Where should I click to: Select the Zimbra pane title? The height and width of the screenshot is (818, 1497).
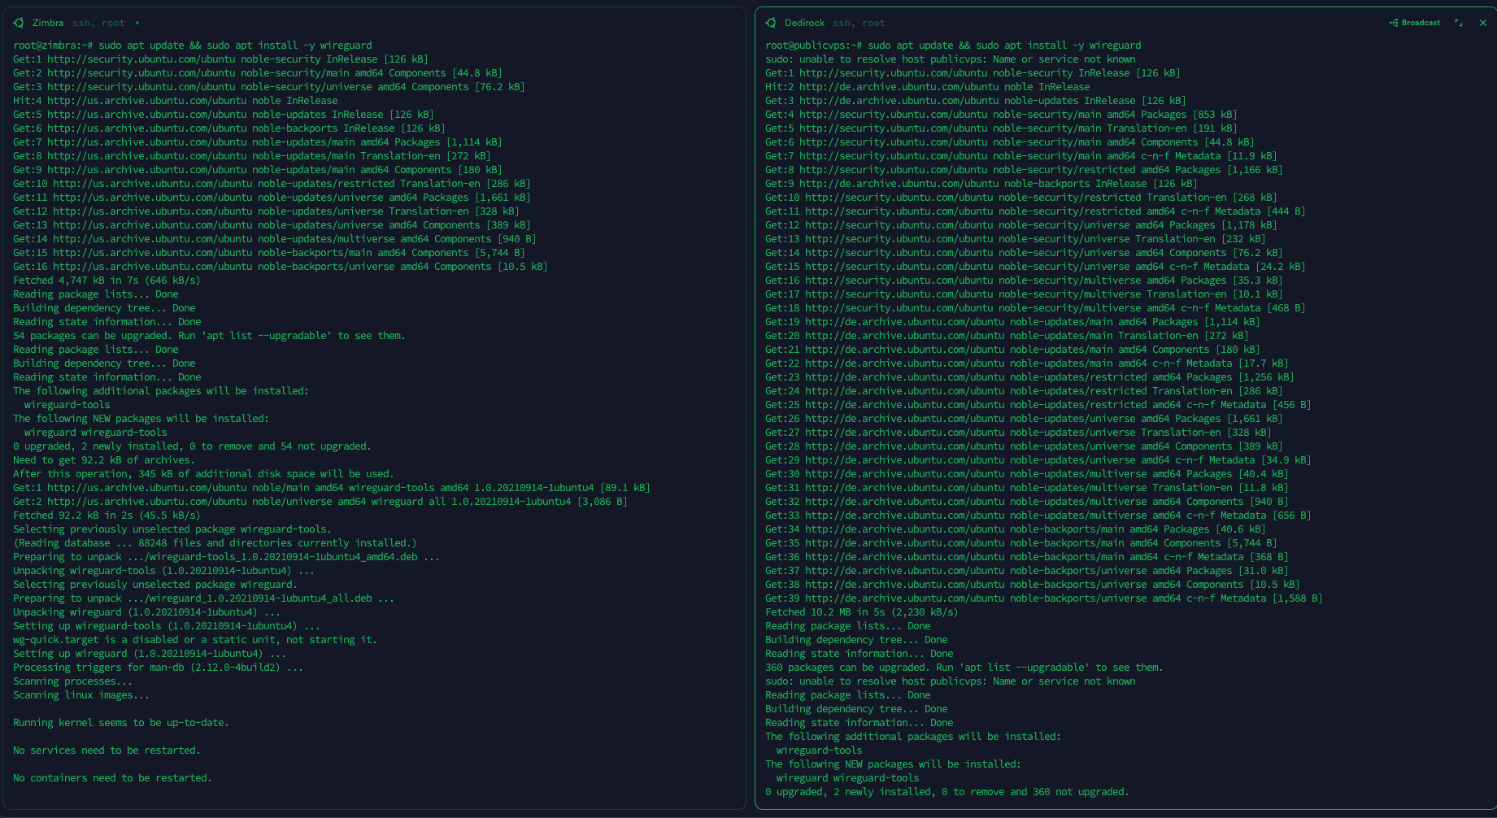tap(48, 23)
